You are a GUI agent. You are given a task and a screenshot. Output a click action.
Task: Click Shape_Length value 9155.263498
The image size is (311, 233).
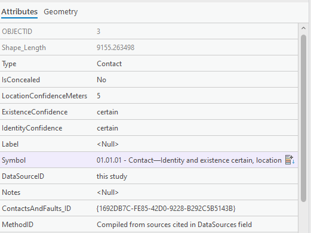(x=116, y=48)
